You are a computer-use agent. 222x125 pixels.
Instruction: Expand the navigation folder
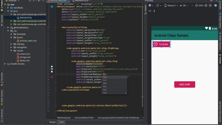(x=11, y=47)
